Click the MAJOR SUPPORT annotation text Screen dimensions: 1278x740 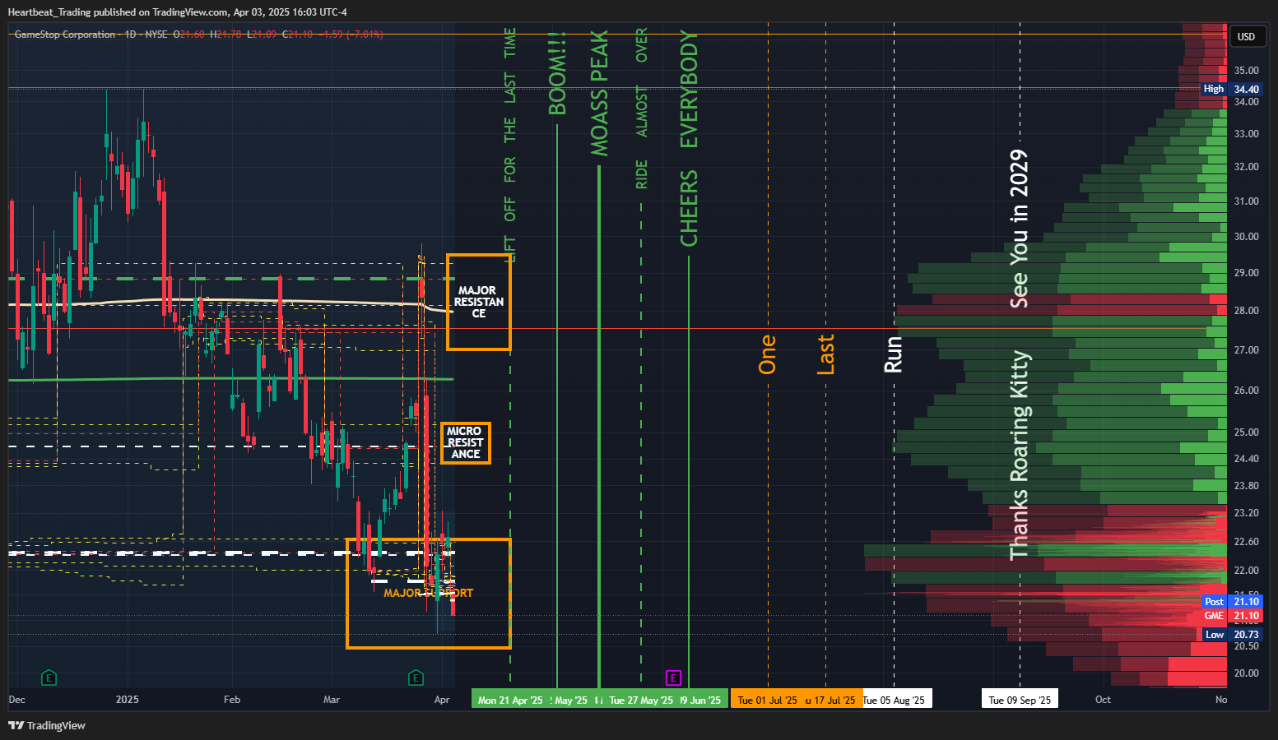point(428,593)
